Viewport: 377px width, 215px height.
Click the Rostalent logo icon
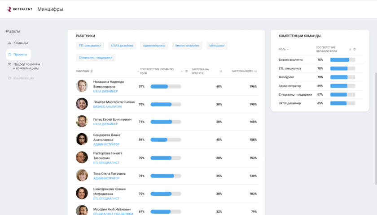coord(9,9)
